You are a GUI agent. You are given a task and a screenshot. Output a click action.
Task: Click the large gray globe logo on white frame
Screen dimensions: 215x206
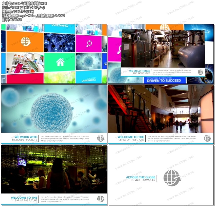[172, 178]
